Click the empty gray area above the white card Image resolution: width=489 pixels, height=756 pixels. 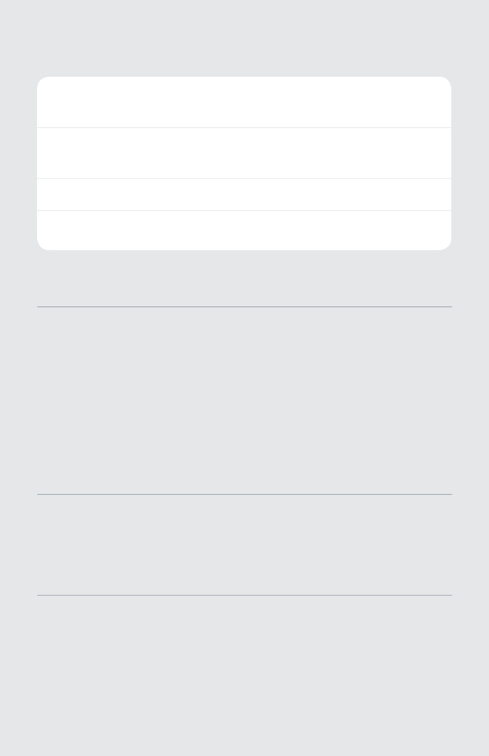click(244, 38)
